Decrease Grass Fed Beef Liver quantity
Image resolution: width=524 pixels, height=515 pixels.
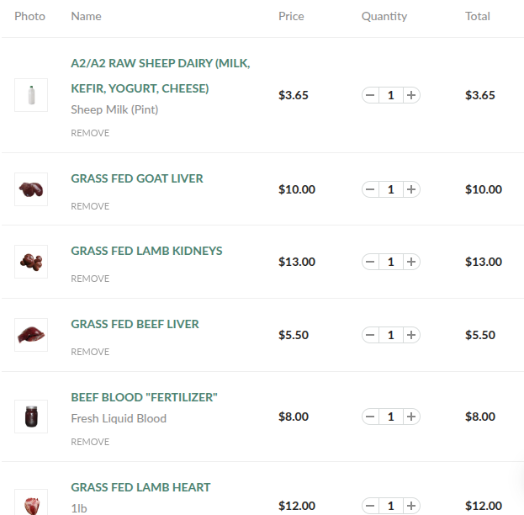point(370,335)
